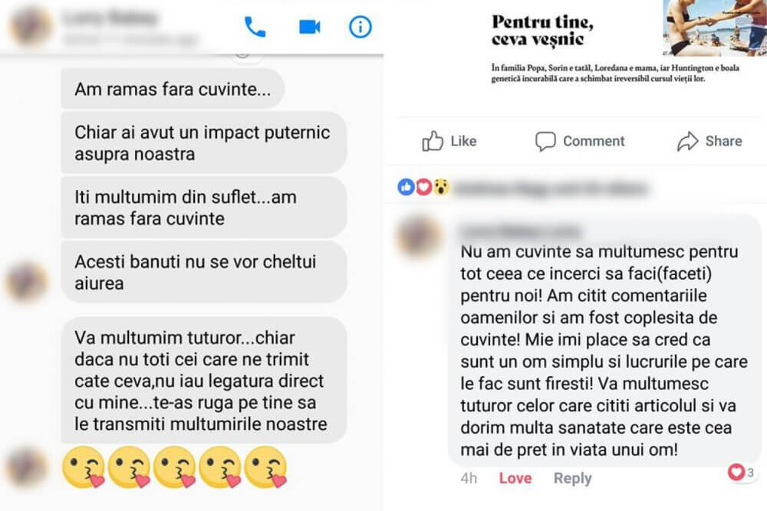
Task: Open the post reactions list emoji icons
Action: pos(423,187)
